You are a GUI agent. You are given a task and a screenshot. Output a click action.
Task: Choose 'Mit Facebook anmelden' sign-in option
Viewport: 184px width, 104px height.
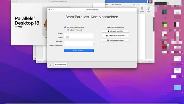pos(115,36)
